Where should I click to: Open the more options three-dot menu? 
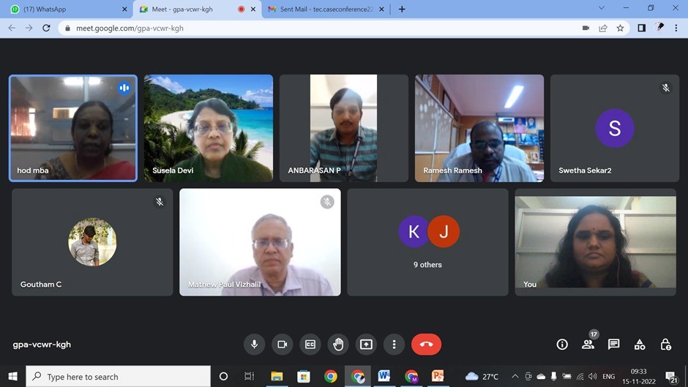coord(394,345)
